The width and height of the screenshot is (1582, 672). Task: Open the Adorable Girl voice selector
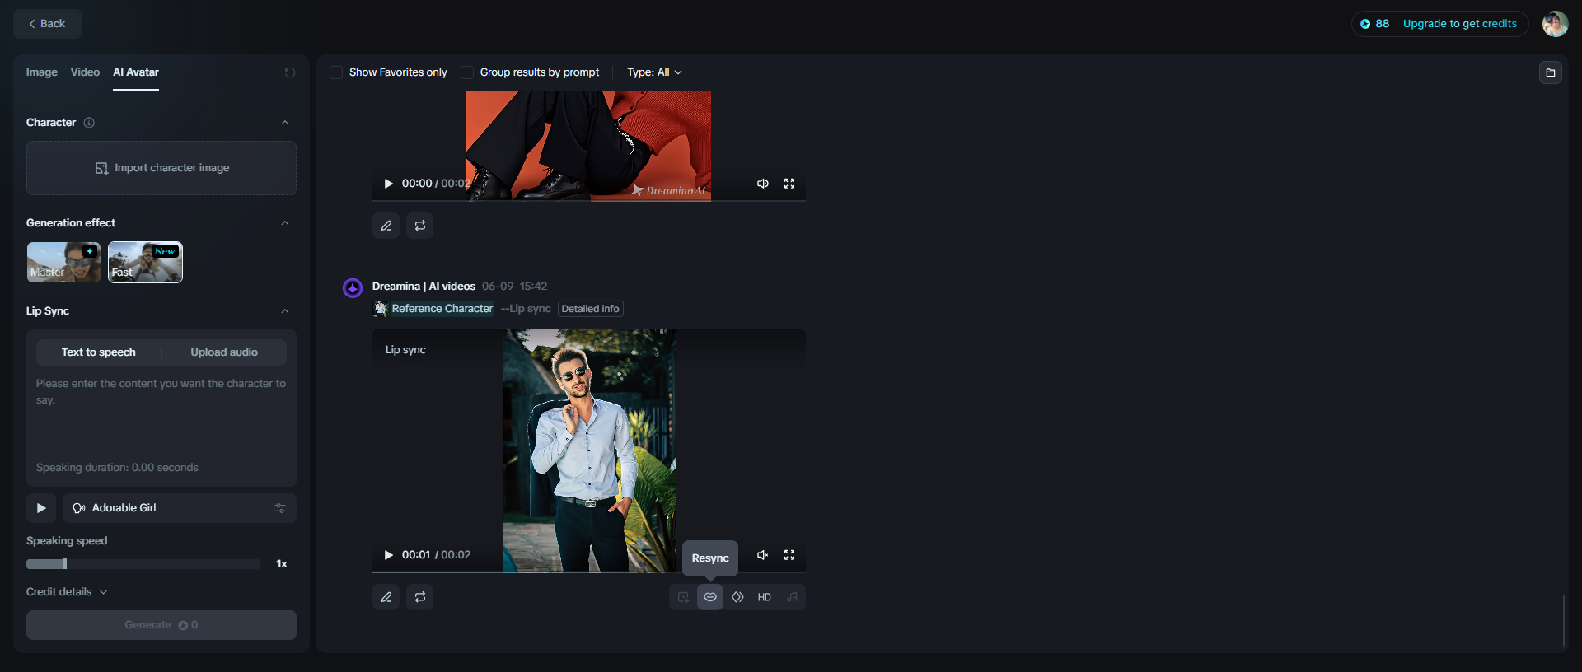(180, 508)
